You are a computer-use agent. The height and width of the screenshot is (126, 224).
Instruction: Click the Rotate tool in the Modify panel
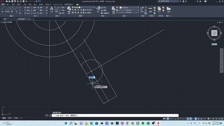click(33, 7)
